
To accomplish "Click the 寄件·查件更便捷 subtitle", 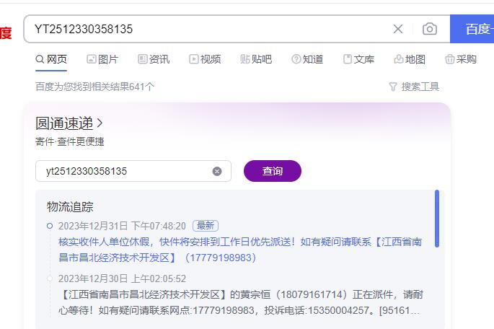I will 70,141.
